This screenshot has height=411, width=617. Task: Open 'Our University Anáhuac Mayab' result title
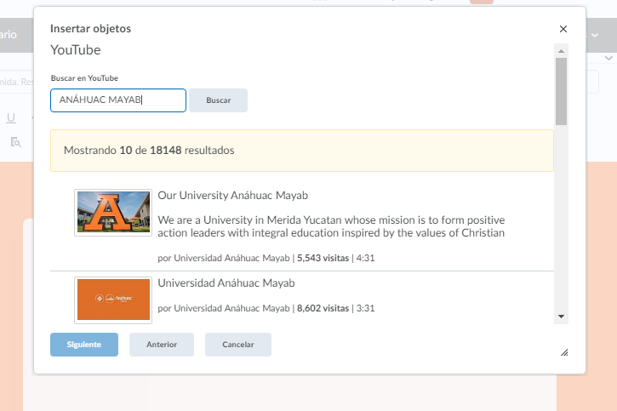click(x=232, y=196)
